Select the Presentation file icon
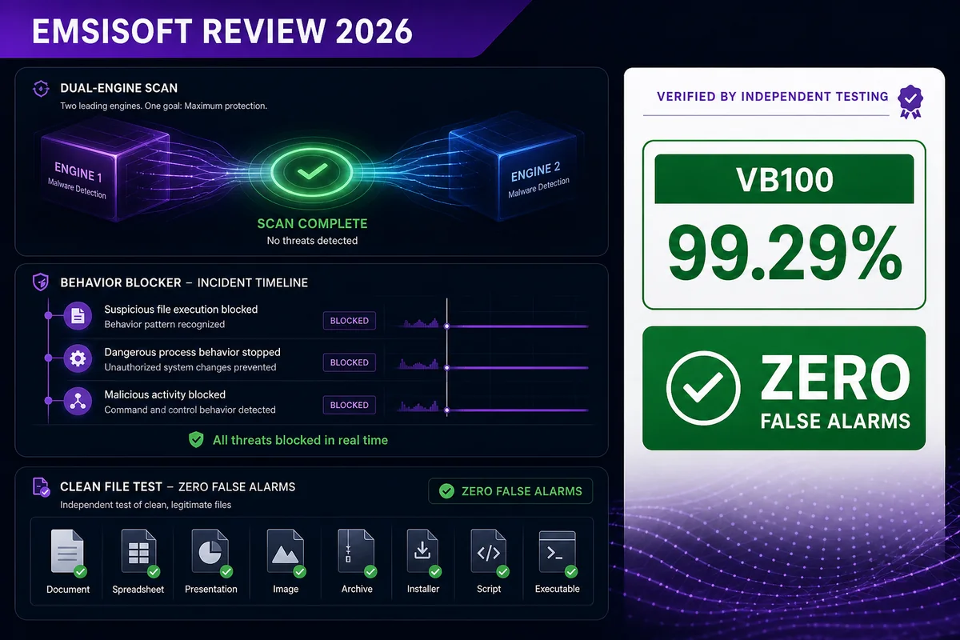The height and width of the screenshot is (640, 960). pos(210,554)
